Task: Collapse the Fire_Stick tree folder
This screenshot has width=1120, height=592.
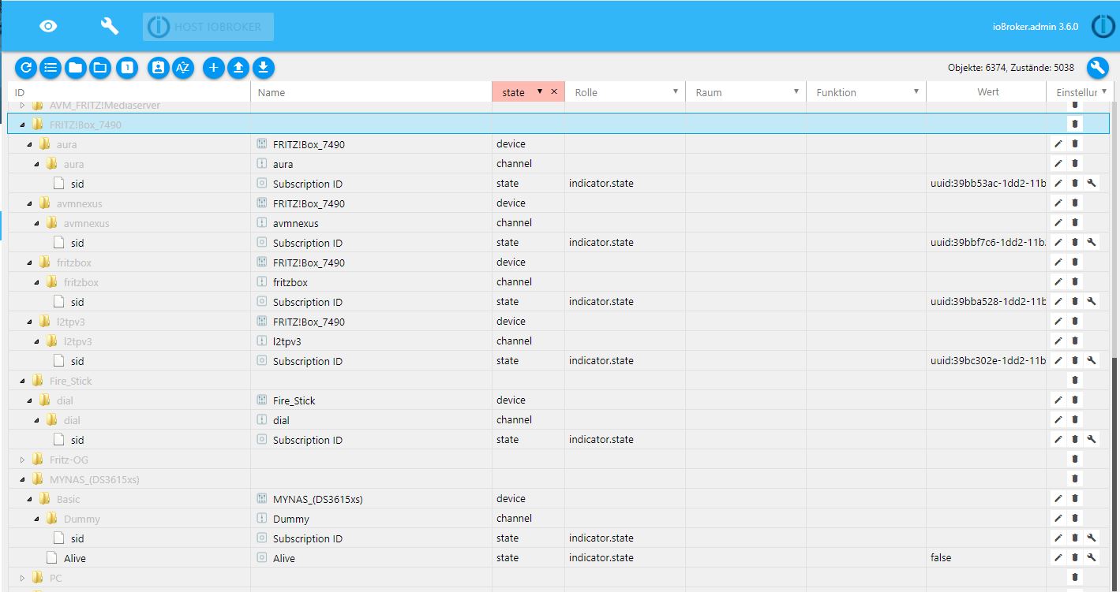Action: tap(22, 381)
